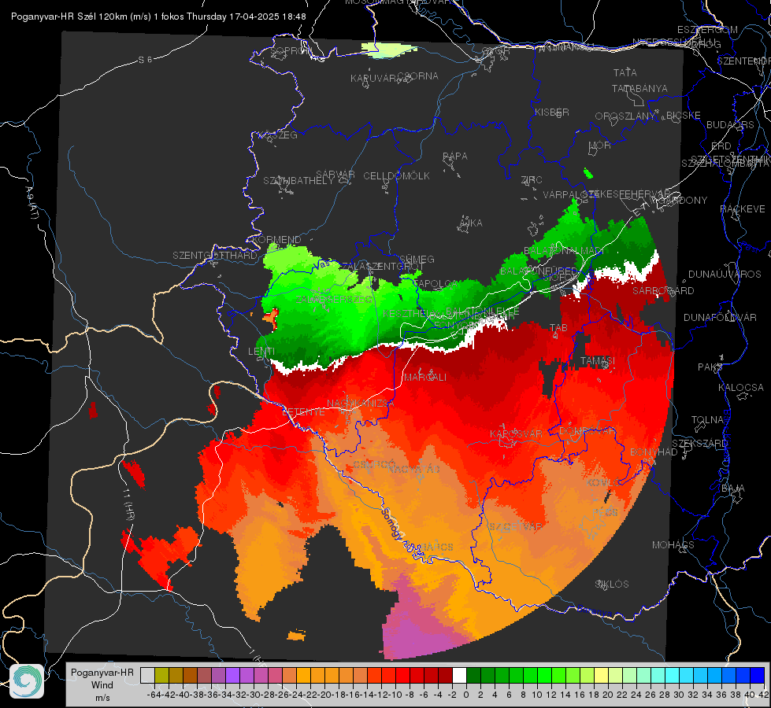Screen dimensions: 771x708
Task: Click the KAPOSVAR city label
Action: pyautogui.click(x=516, y=434)
